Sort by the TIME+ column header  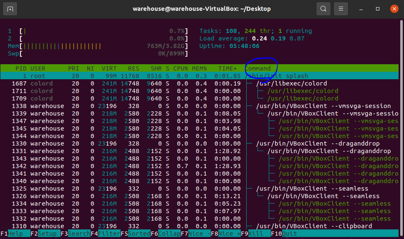(x=227, y=68)
